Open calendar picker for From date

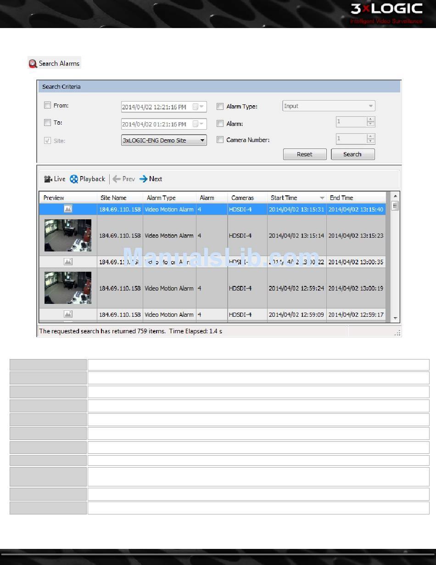(198, 107)
